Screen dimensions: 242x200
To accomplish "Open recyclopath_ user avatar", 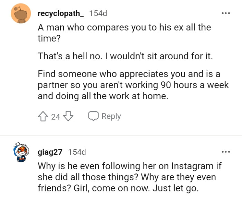I will (21, 13).
